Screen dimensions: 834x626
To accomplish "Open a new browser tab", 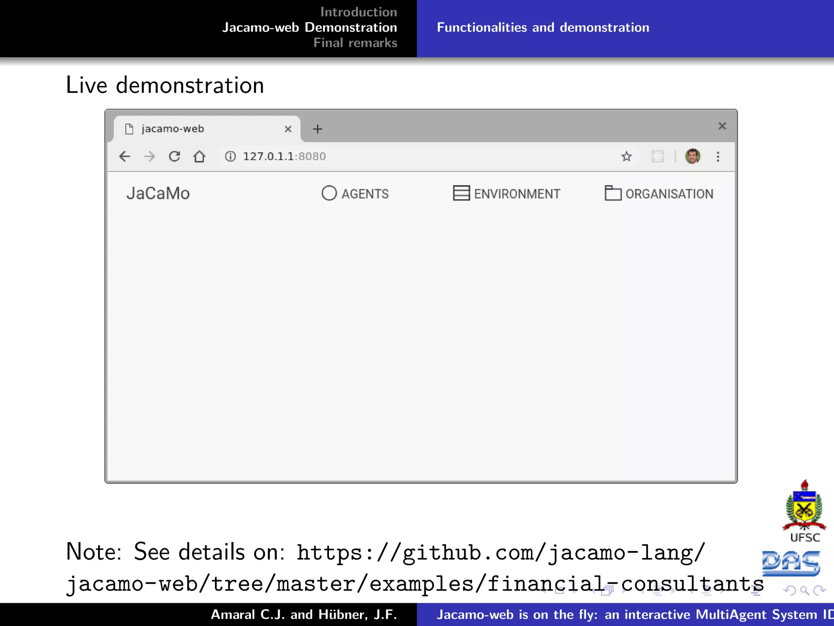I will click(x=317, y=129).
